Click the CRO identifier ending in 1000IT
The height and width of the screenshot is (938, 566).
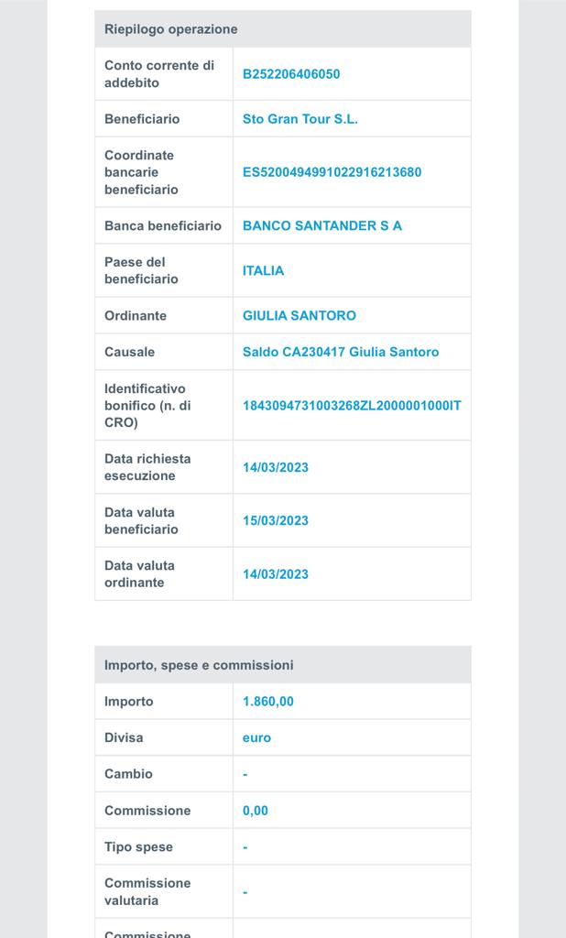point(352,406)
